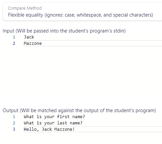Click the Input stdin section heading
This screenshot has width=162, height=144.
coord(64,31)
